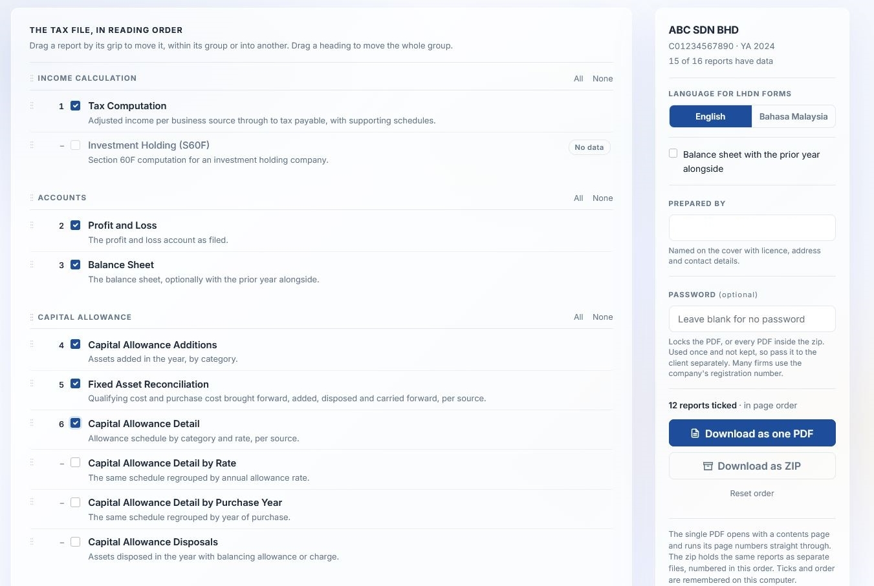Image resolution: width=874 pixels, height=586 pixels.
Task: Switch LHDN forms language to English
Action: pyautogui.click(x=710, y=116)
